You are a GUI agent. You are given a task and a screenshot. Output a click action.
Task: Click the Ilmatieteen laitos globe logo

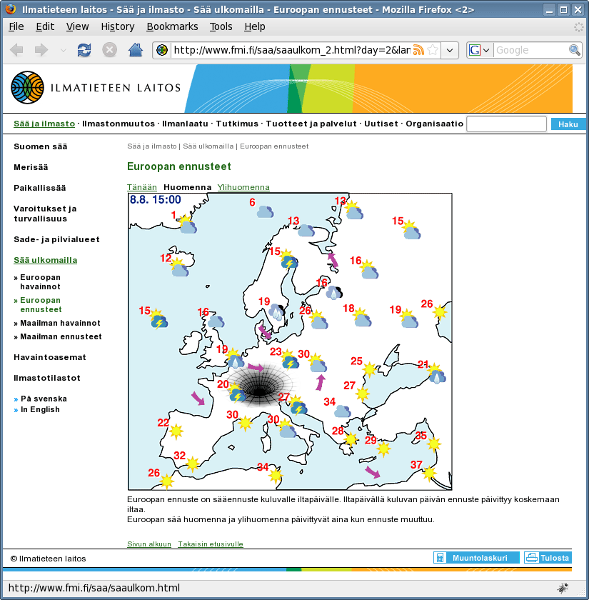27,88
